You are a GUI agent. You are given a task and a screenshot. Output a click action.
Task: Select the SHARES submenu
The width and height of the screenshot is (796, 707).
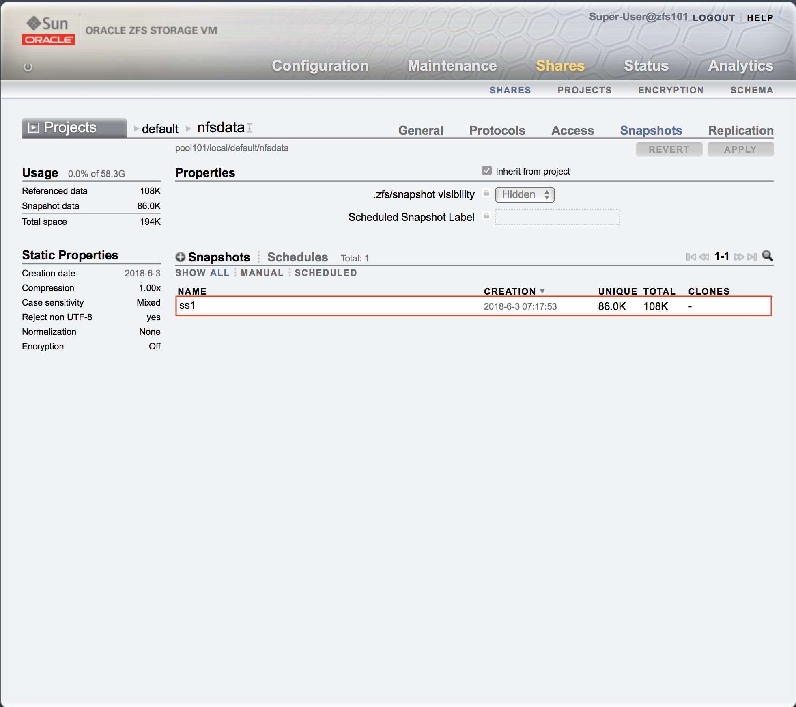click(510, 90)
